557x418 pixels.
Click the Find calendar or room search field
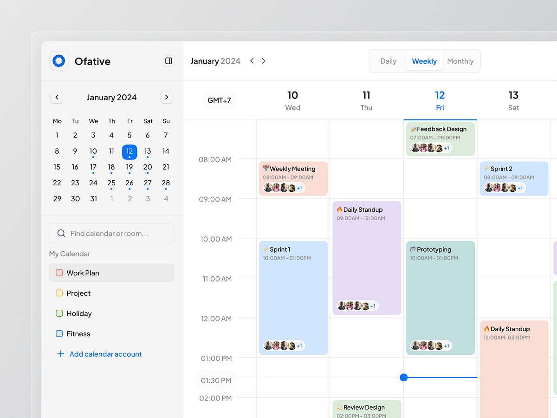[x=111, y=233]
